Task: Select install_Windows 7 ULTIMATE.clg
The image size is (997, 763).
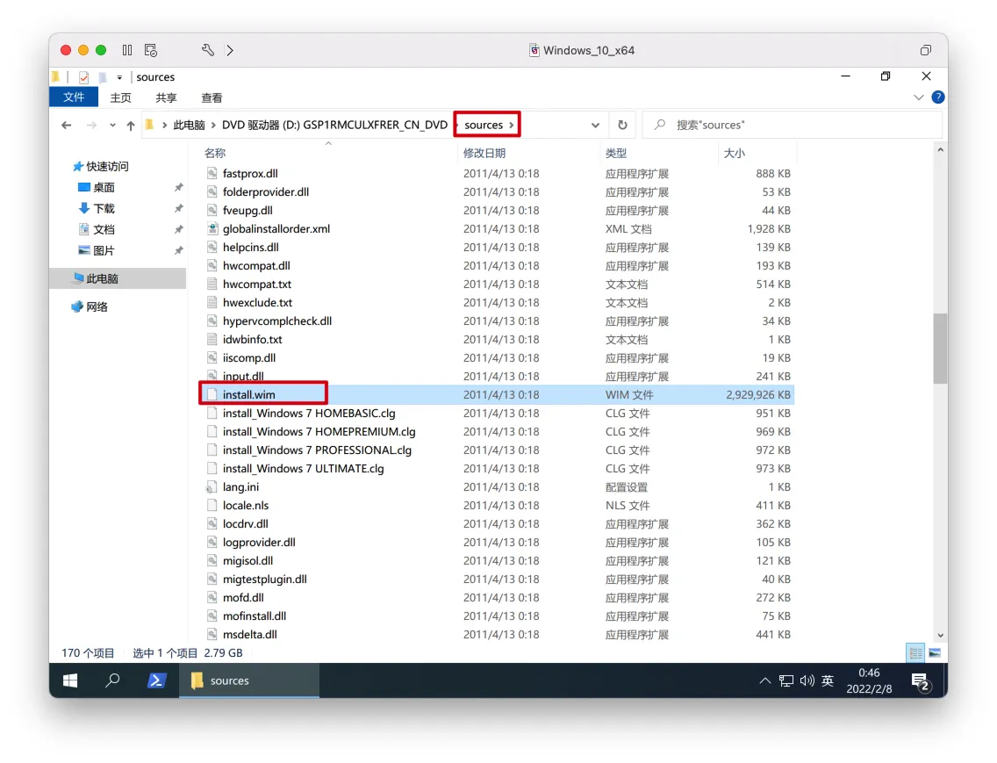Action: (304, 469)
